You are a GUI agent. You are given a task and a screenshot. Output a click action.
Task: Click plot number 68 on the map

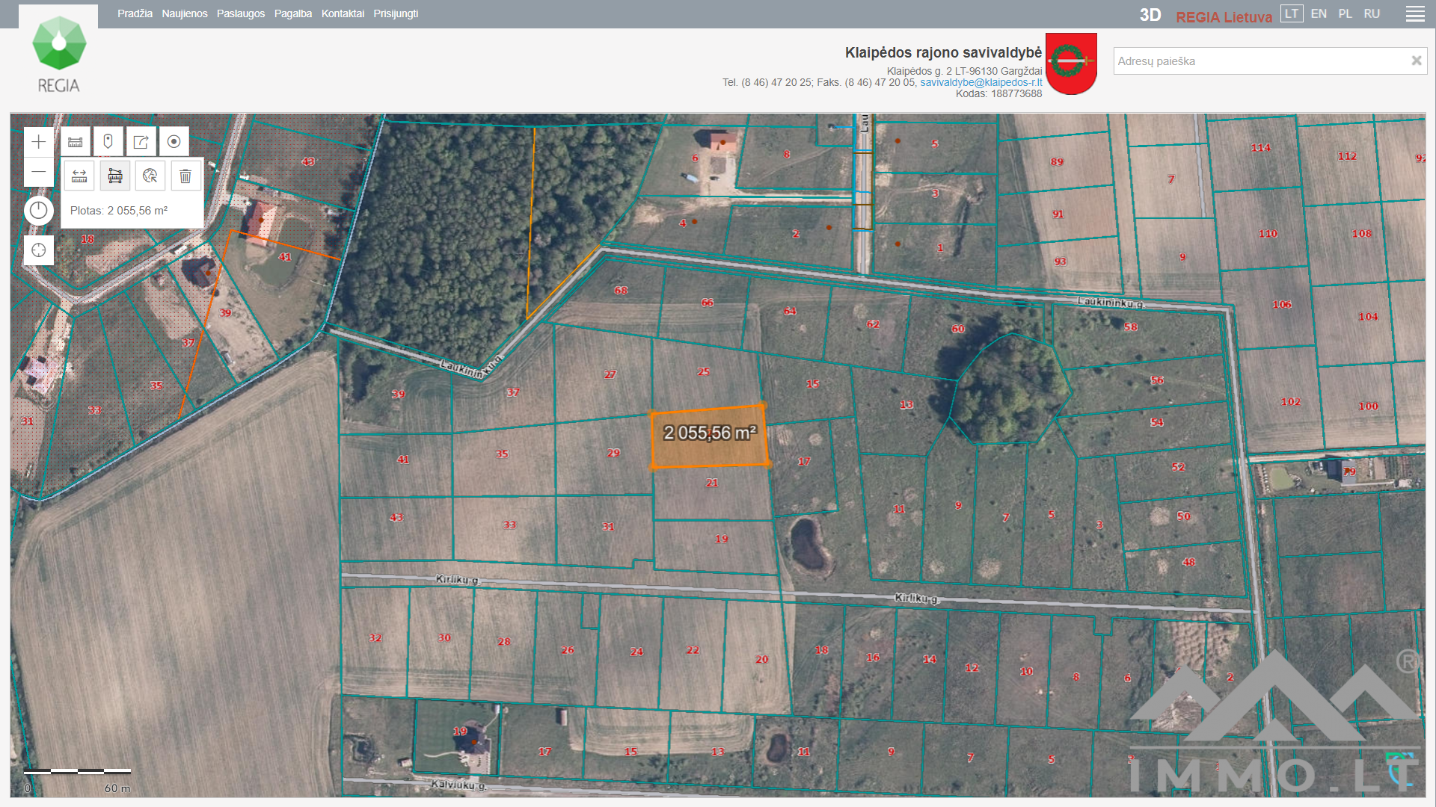click(621, 291)
